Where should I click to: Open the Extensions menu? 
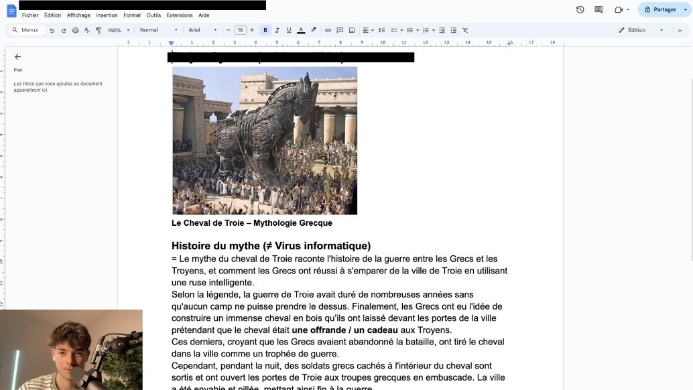click(180, 15)
